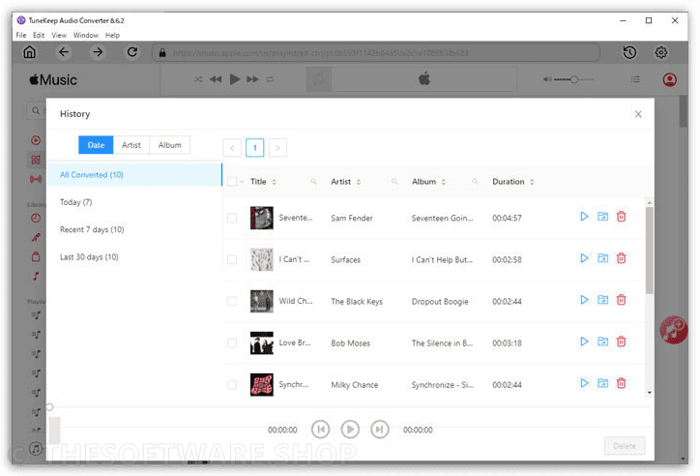The width and height of the screenshot is (700, 476).
Task: Select All Converted (10) filter
Action: pos(134,174)
